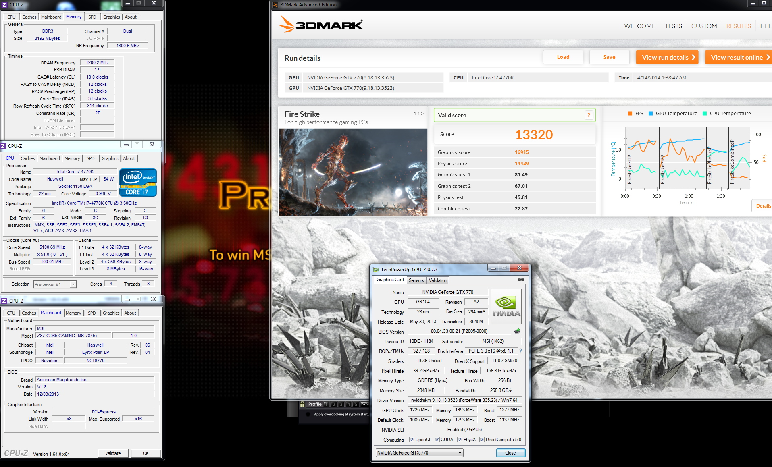The height and width of the screenshot is (467, 772).
Task: Toggle the DirectCompute 5.0 checkbox
Action: (x=482, y=440)
